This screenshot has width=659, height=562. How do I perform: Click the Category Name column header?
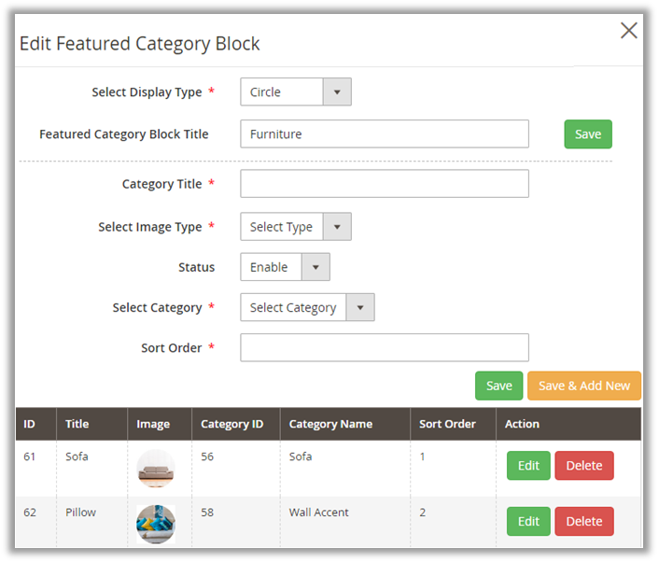(x=330, y=424)
